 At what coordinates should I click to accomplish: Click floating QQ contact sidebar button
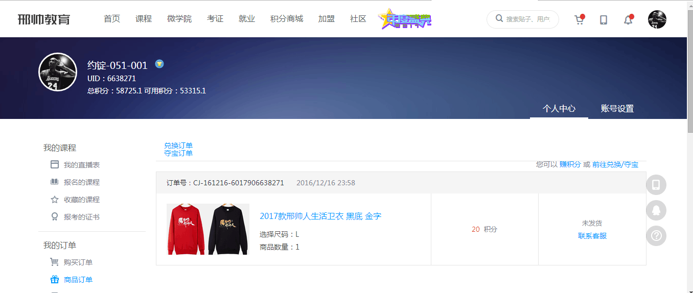click(x=656, y=210)
